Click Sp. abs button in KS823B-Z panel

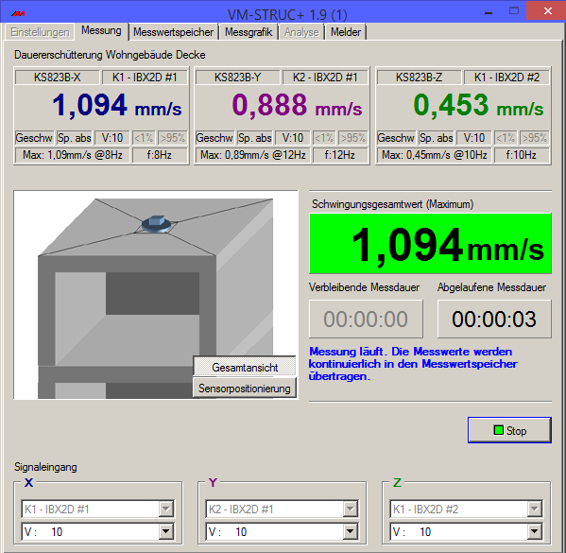pyautogui.click(x=436, y=138)
